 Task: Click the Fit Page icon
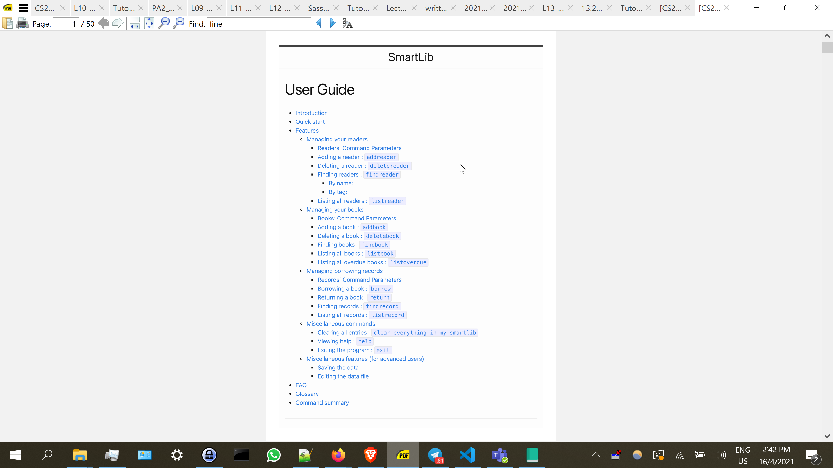pos(149,24)
